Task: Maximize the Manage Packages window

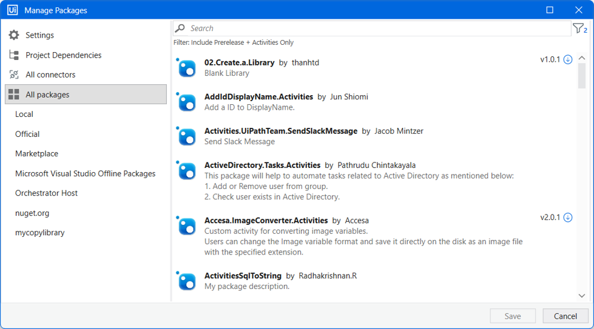Action: pyautogui.click(x=550, y=10)
